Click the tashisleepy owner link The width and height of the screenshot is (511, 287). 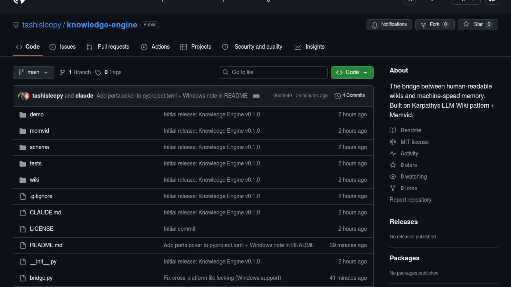42,25
